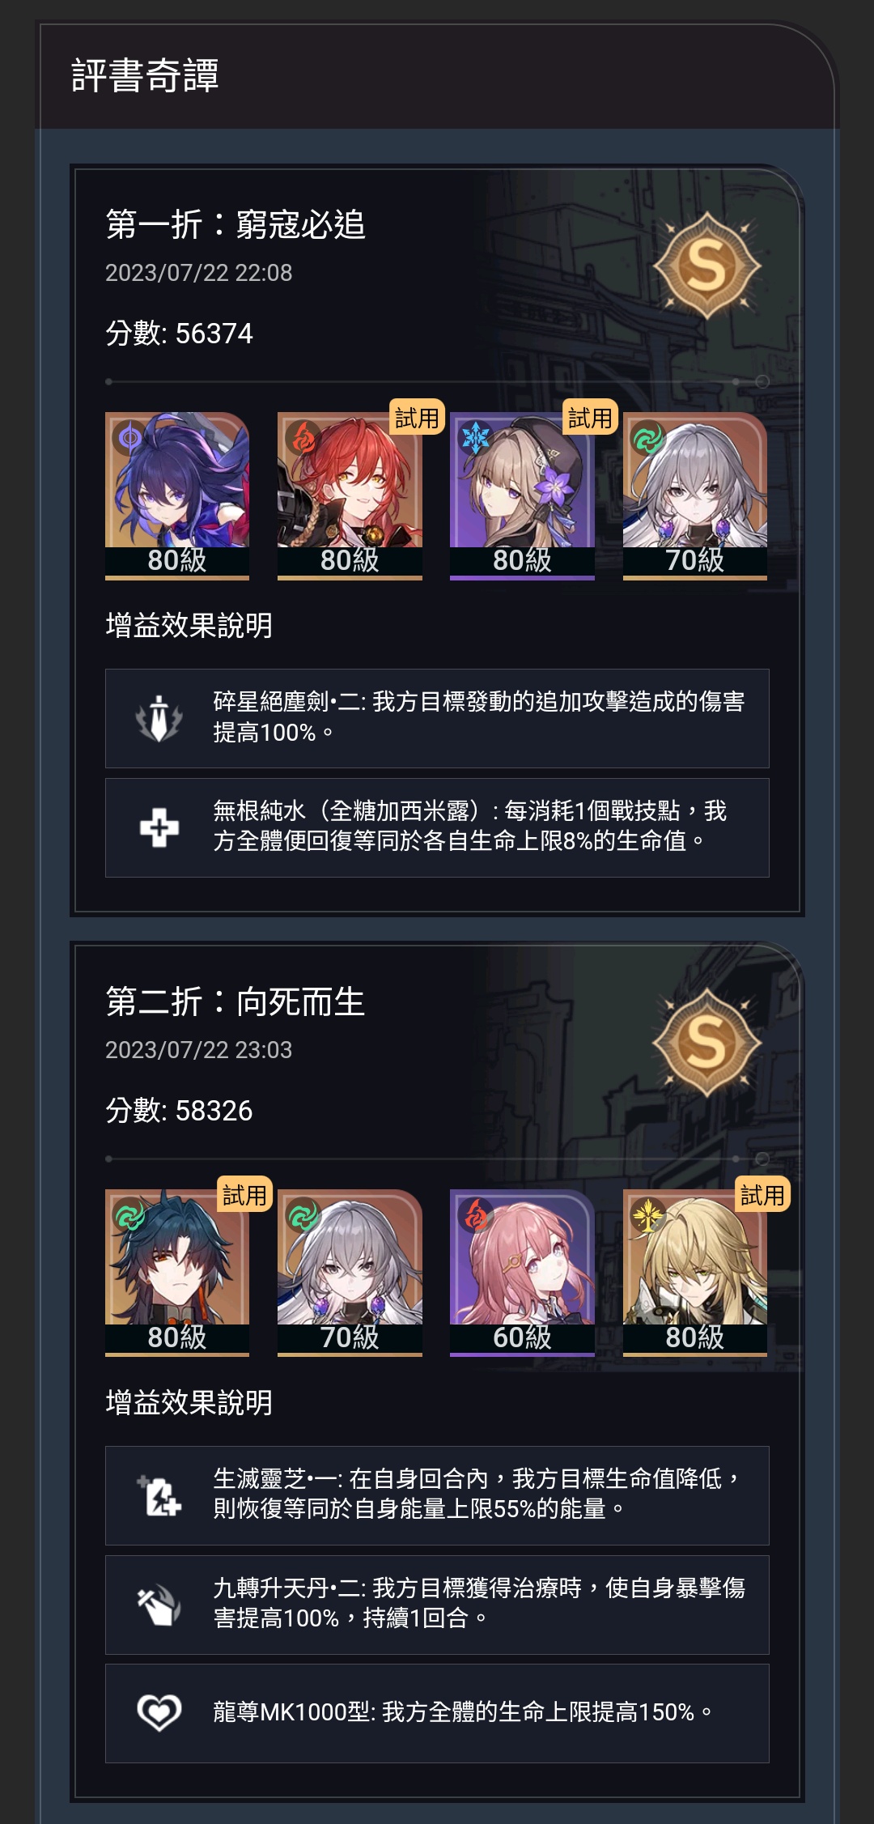Click the quantum element icon on Seele's portrait
The width and height of the screenshot is (874, 1824).
pos(129,438)
